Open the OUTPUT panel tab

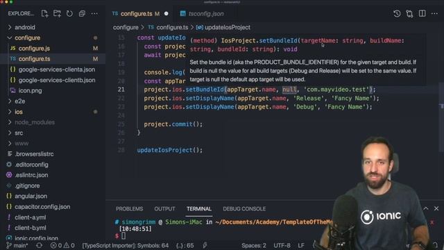coord(164,209)
